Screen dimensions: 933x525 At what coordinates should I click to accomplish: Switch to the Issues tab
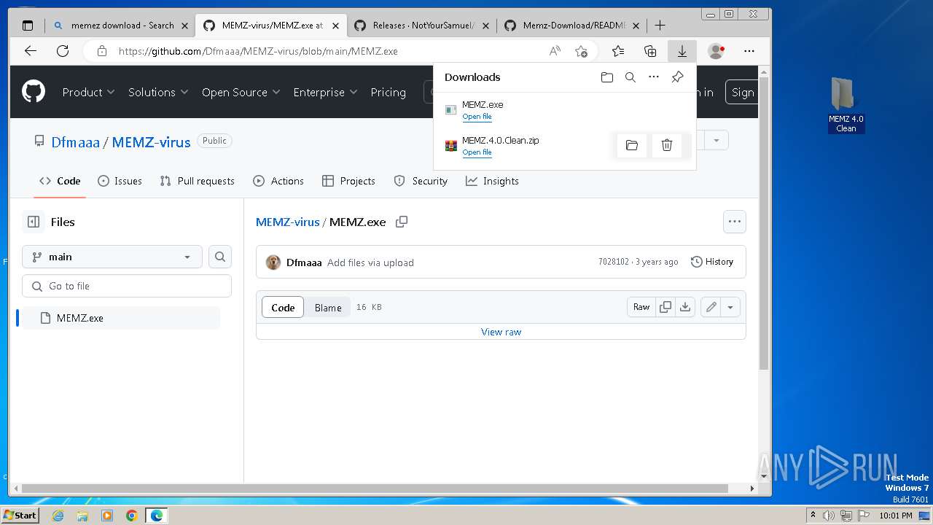click(x=120, y=181)
